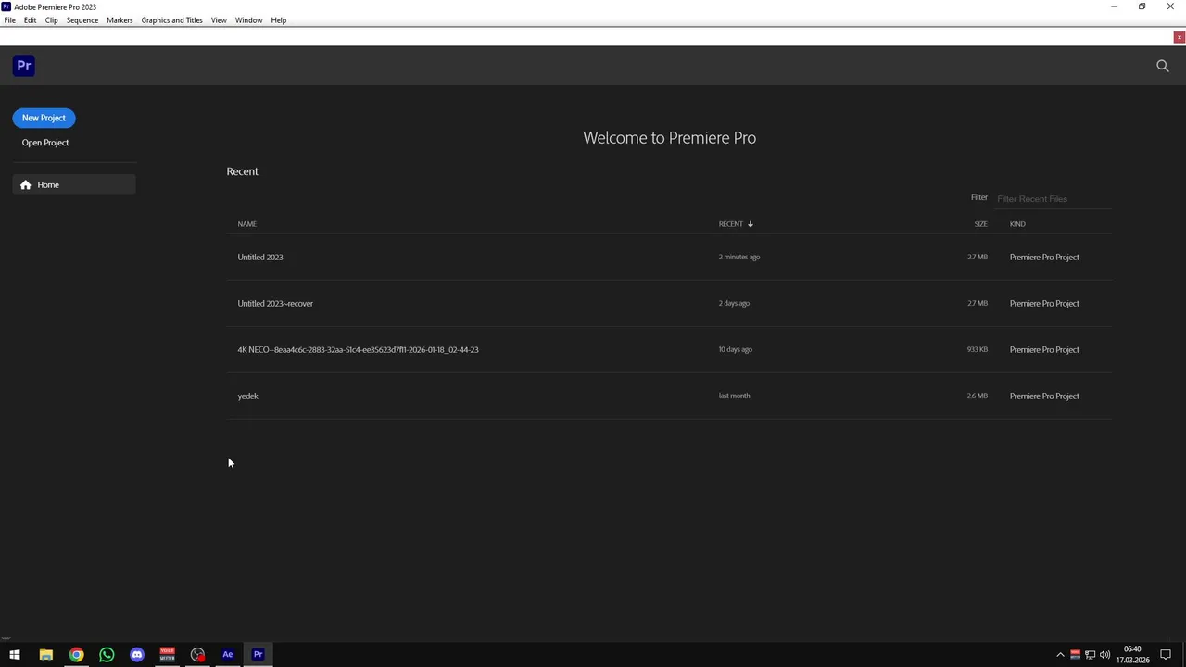Click the '10 days ago' cell

click(736, 349)
